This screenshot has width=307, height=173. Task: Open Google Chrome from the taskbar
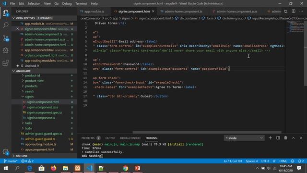126,168
